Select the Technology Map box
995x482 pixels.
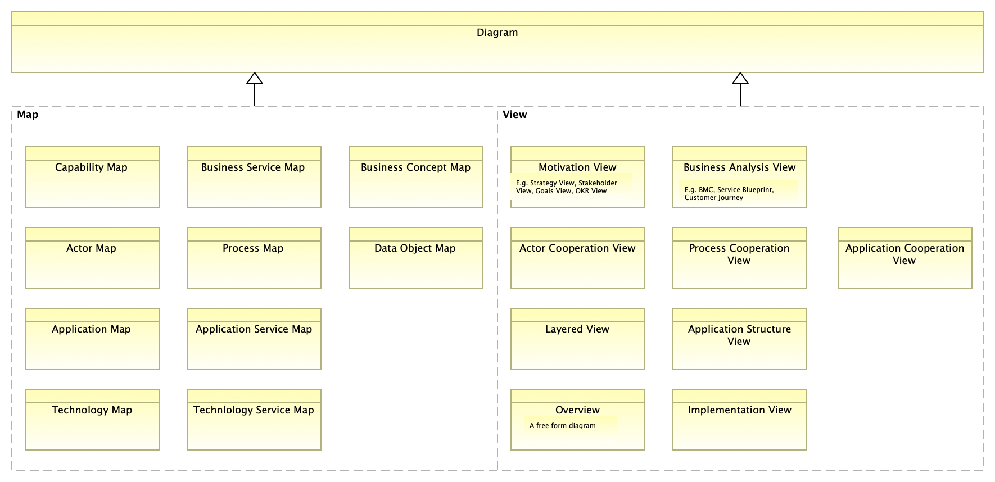click(92, 420)
